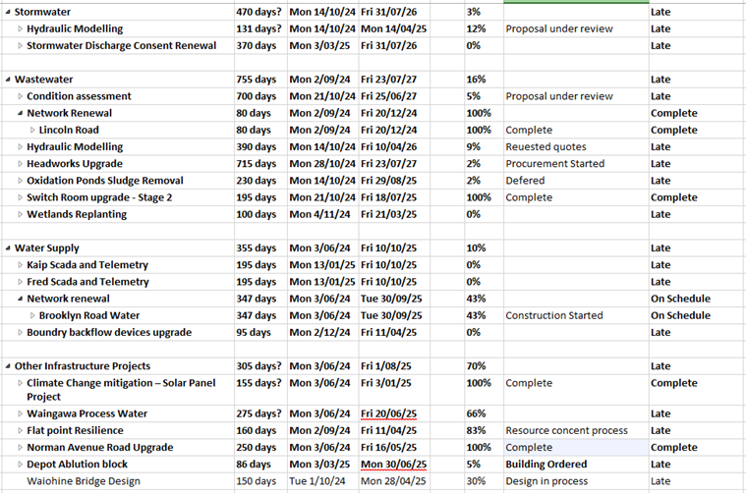Click the Stormwater task name
The image size is (746, 493).
click(42, 12)
